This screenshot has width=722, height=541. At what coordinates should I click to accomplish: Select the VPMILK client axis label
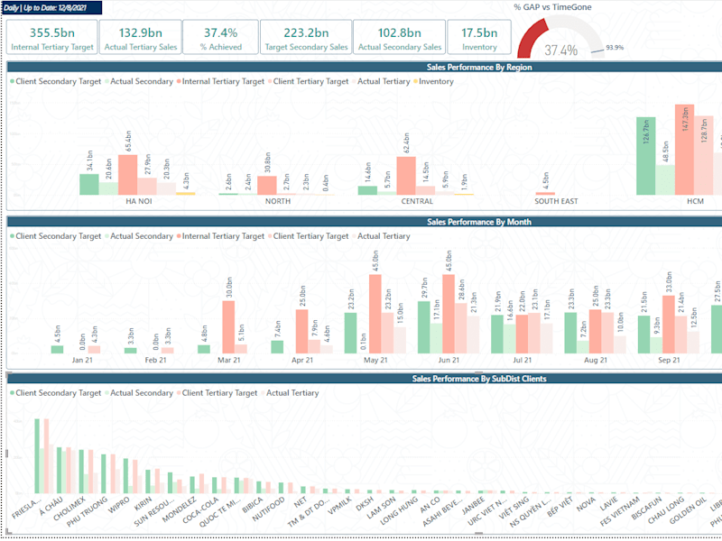(x=340, y=506)
